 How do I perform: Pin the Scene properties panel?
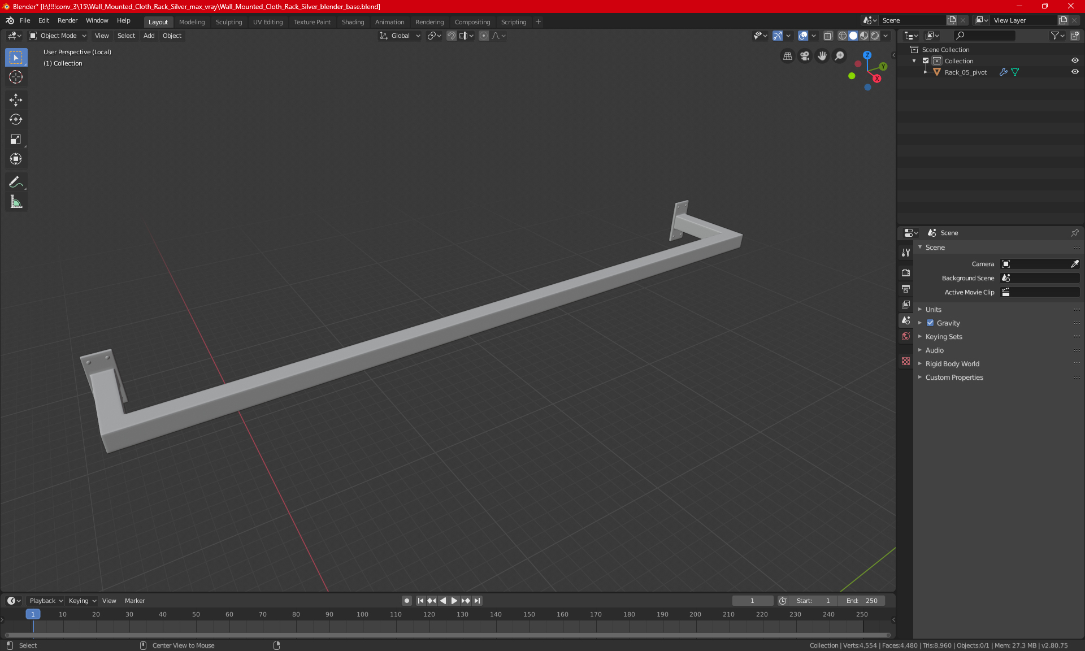click(x=1074, y=233)
